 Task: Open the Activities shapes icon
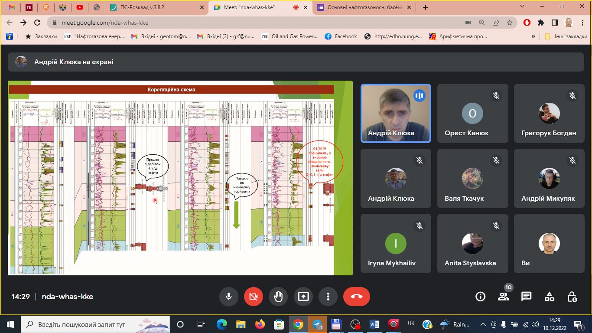point(549,297)
